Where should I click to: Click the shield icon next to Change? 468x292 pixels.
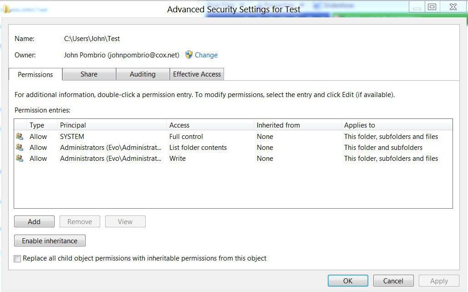188,55
